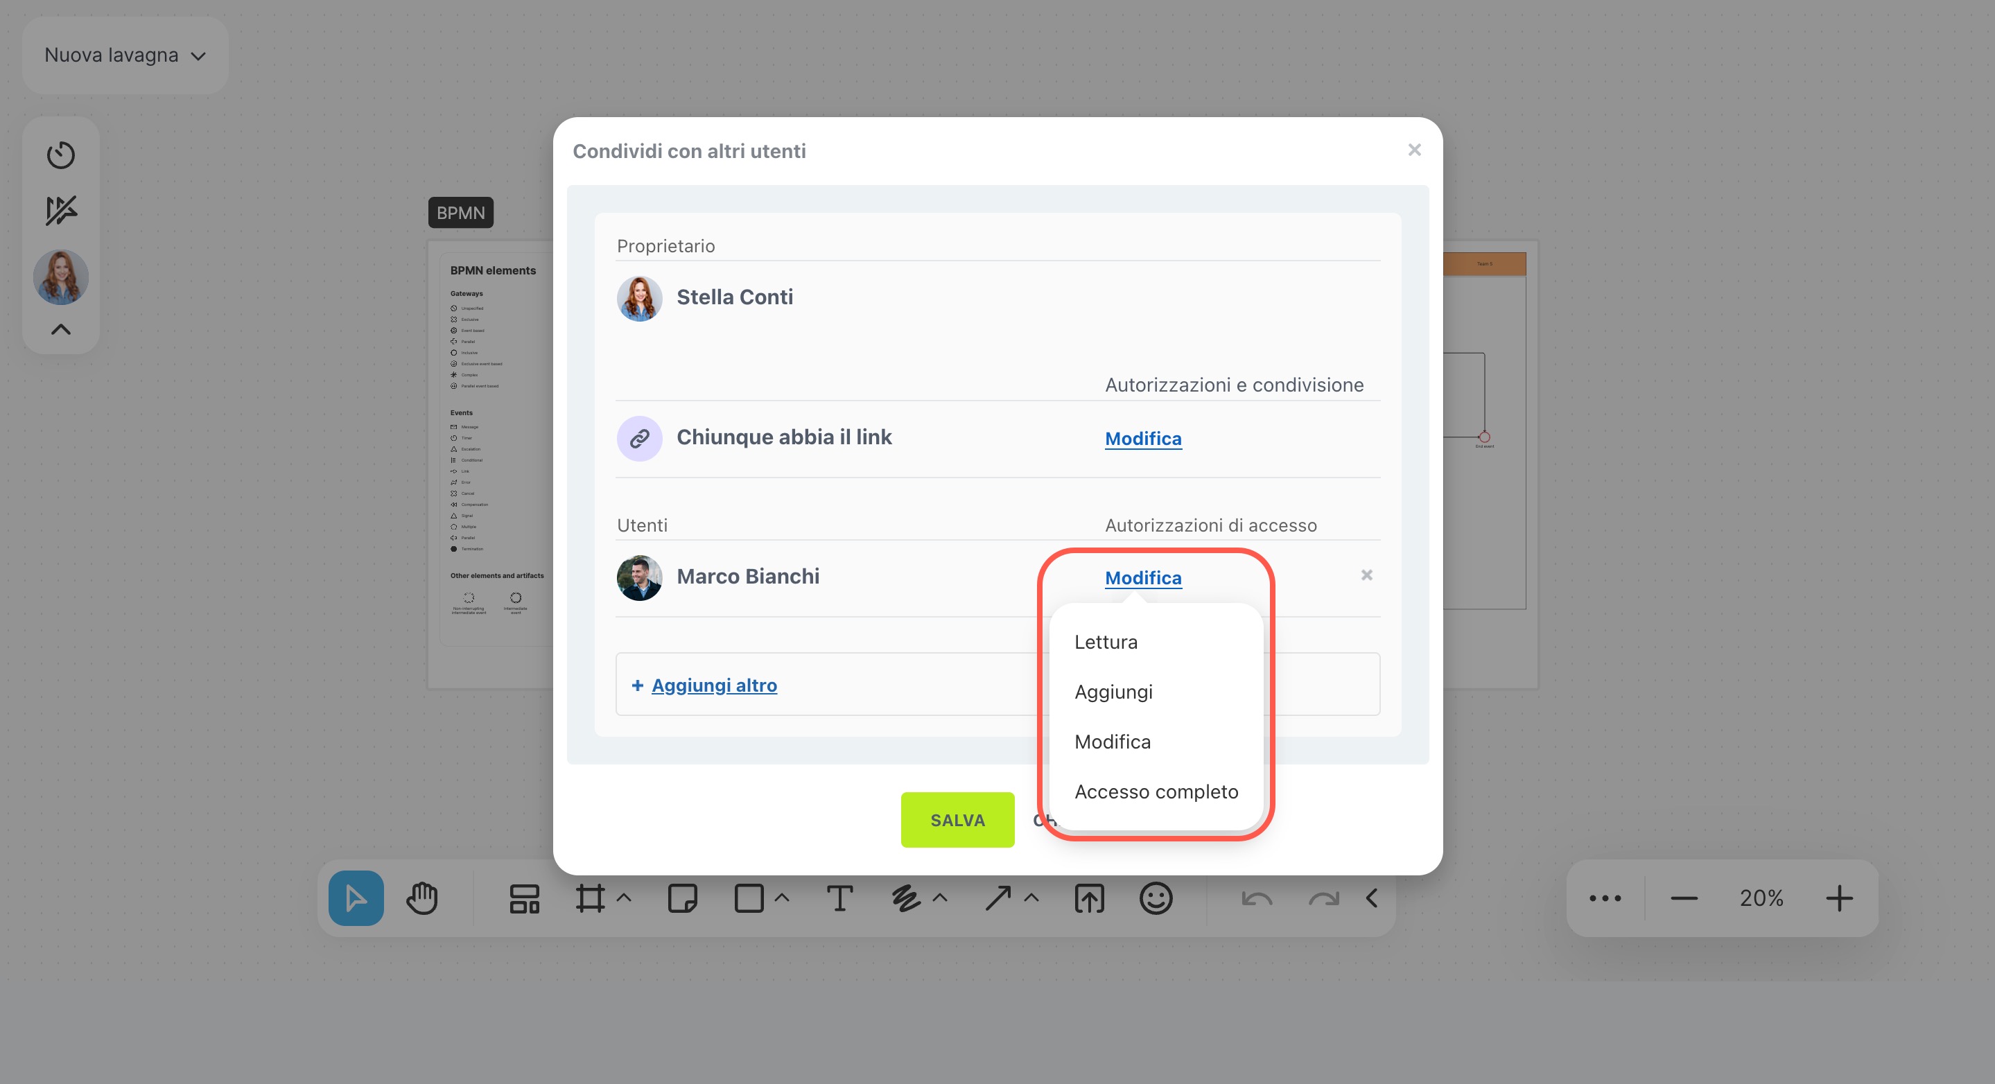Open the Nuova lavagna dropdown
This screenshot has width=1995, height=1084.
click(125, 55)
